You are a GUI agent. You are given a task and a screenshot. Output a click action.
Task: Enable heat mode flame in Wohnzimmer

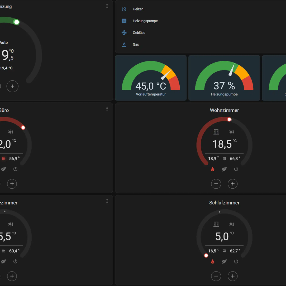(x=213, y=169)
